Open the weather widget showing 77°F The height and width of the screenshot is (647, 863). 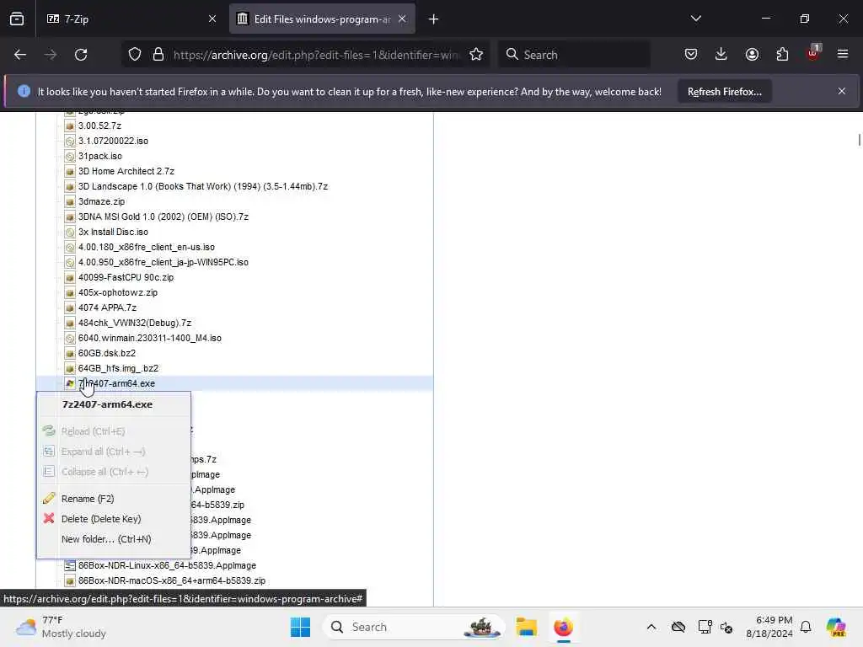62,627
